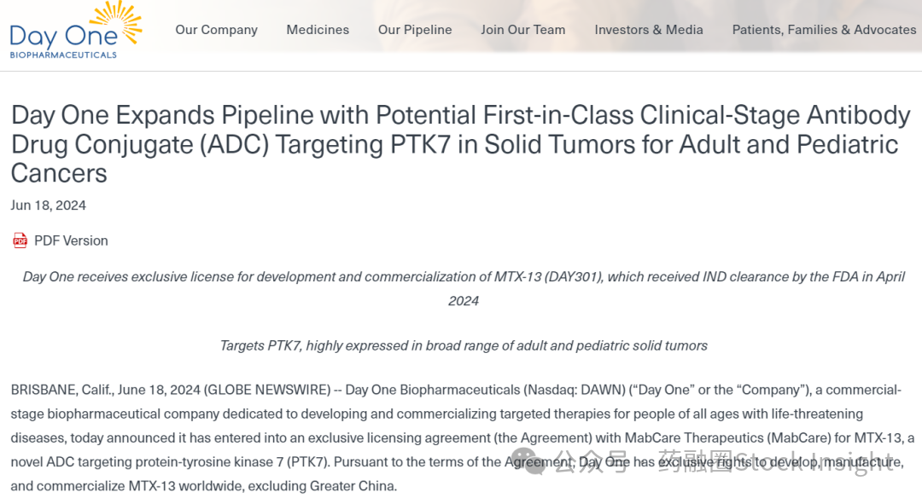Viewport: 922px width, 498px height.
Task: Click the red PDF file icon
Action: tap(20, 240)
